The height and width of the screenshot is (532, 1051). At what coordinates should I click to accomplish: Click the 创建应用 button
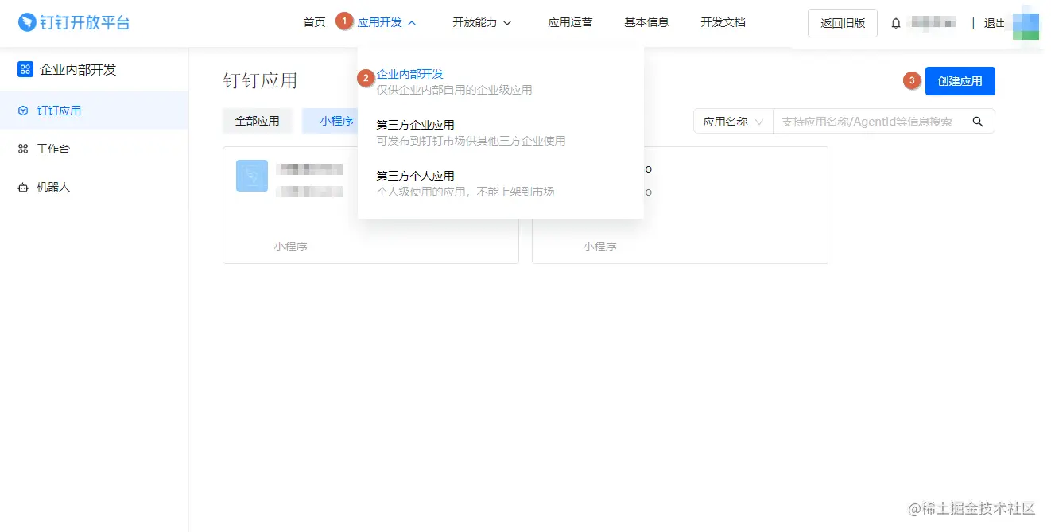tap(960, 80)
